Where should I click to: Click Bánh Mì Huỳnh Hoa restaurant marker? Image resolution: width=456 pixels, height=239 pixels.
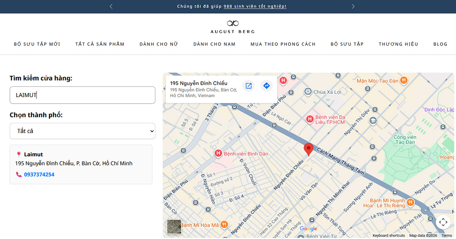click(x=410, y=203)
